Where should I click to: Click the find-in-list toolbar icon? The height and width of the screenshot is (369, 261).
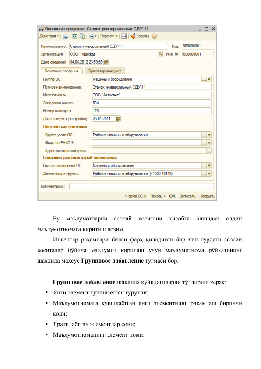(65, 36)
